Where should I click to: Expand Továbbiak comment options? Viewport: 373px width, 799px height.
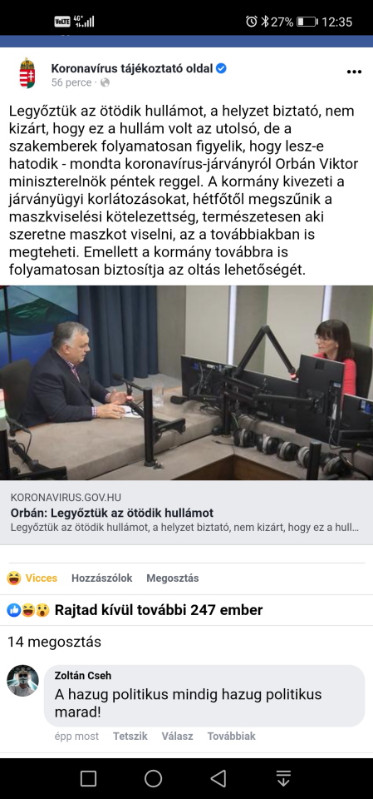232,736
